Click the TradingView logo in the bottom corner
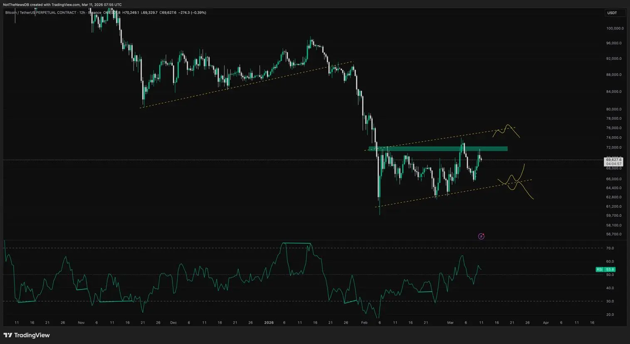This screenshot has height=344, width=630. (27, 335)
